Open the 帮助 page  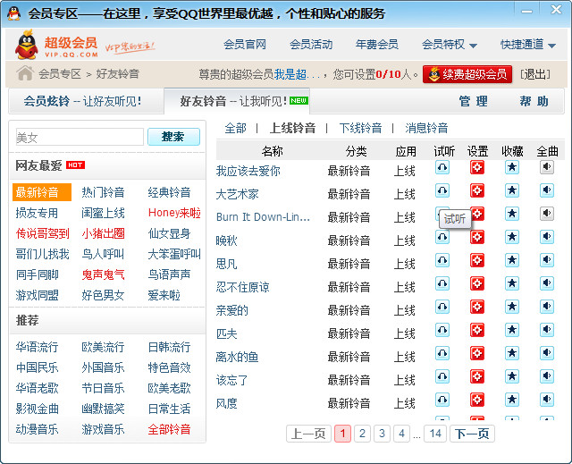[534, 101]
